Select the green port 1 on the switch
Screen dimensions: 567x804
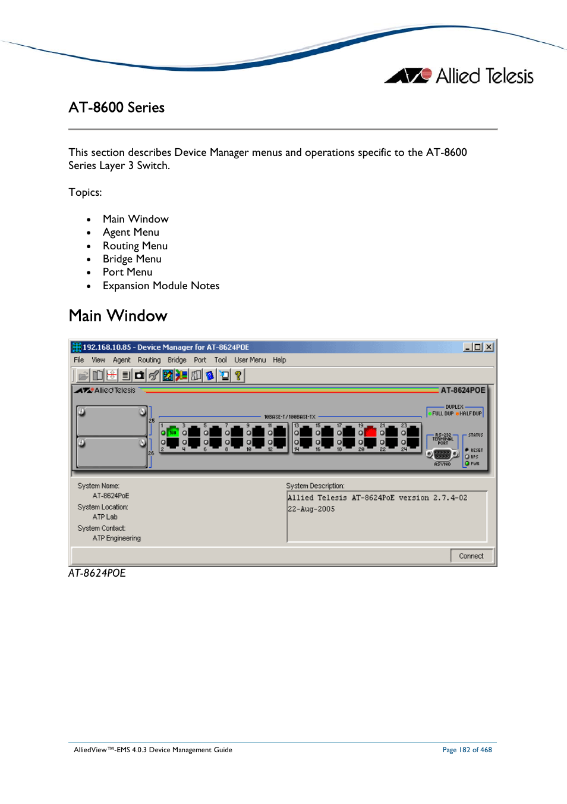click(x=173, y=431)
